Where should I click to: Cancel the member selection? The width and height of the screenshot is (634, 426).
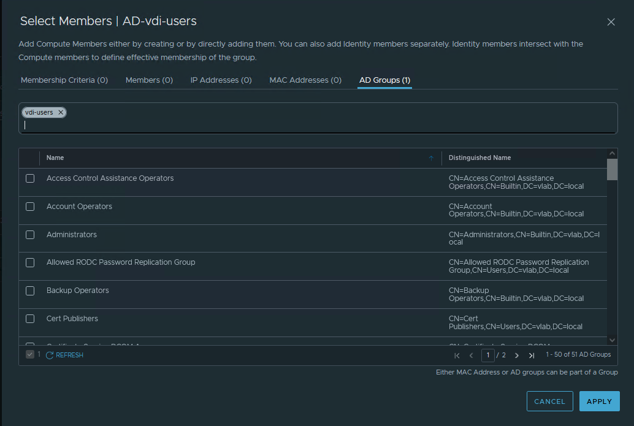[x=549, y=401]
